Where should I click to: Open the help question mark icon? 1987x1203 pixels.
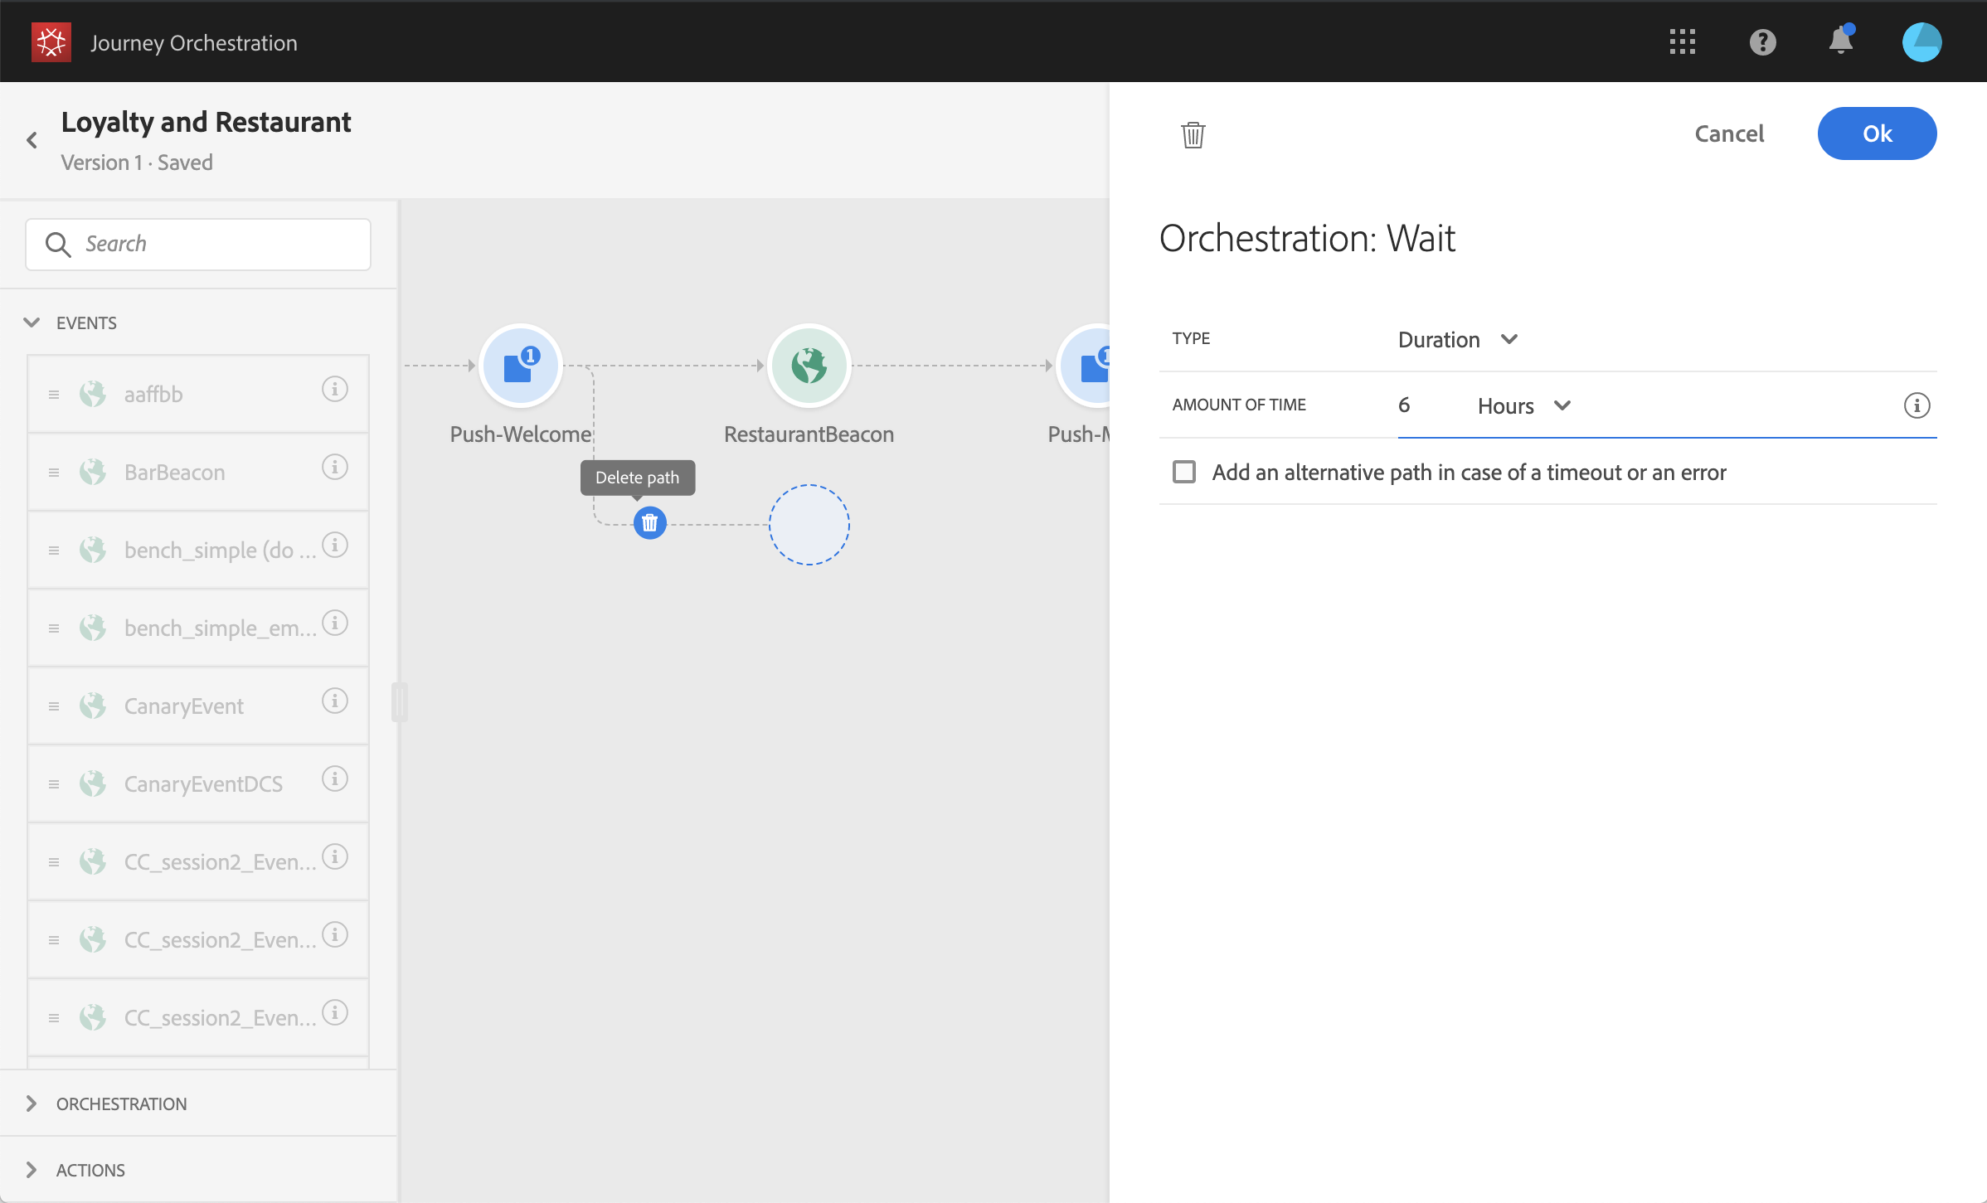1762,41
